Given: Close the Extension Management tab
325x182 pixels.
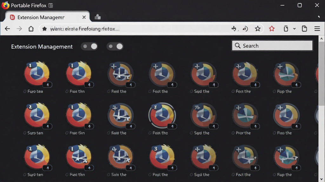Looking at the screenshot, I should click(x=84, y=17).
